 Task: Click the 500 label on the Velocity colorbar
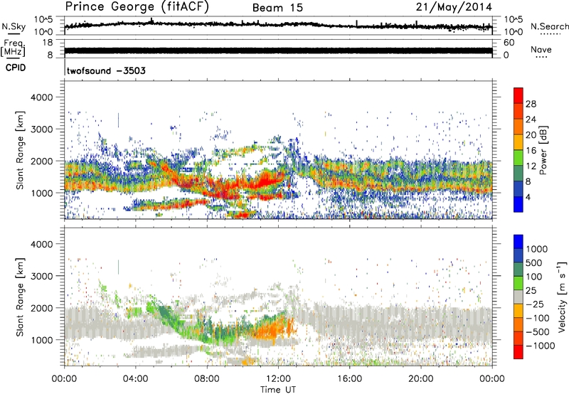(535, 262)
